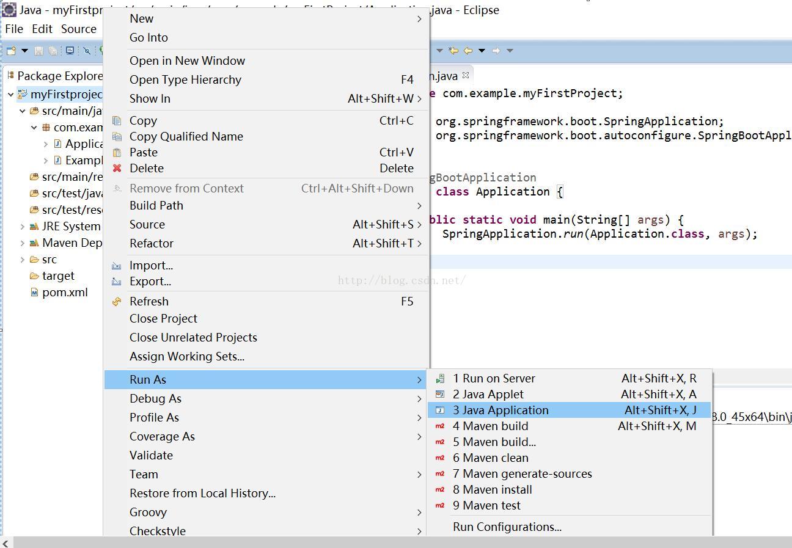Screen dimensions: 792x548
Task: Choose Close Project
Action: (266, 318)
